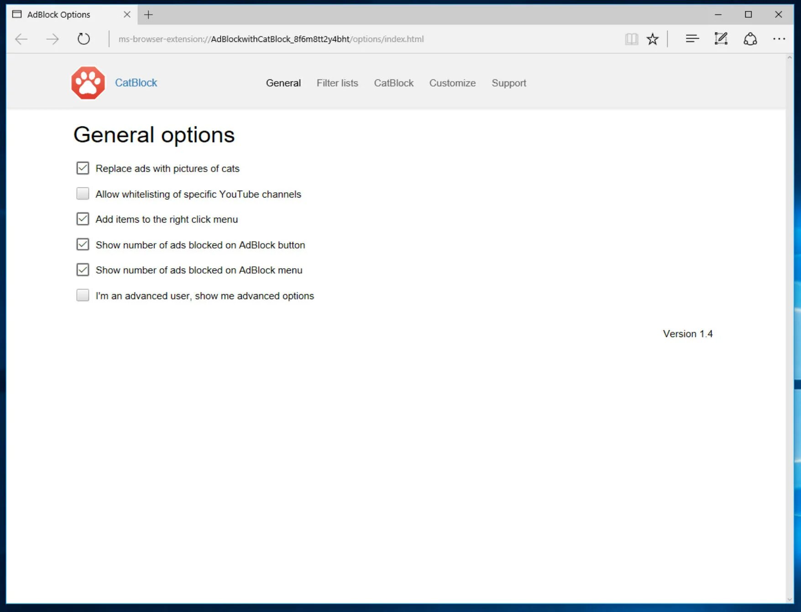Select the AdBlock Options browser tab
The width and height of the screenshot is (801, 612).
72,15
